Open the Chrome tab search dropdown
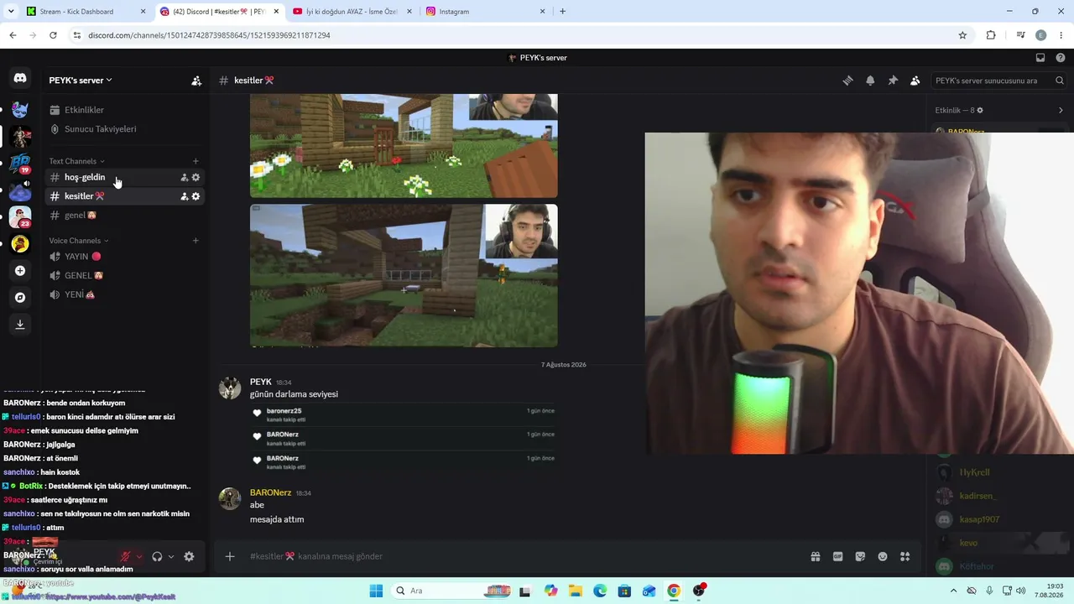Image resolution: width=1074 pixels, height=604 pixels. (12, 12)
